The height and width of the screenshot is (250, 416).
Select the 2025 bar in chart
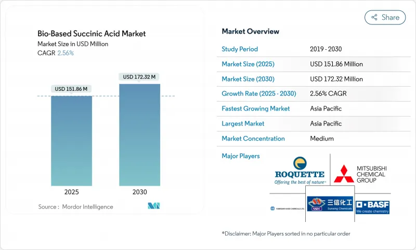click(71, 140)
